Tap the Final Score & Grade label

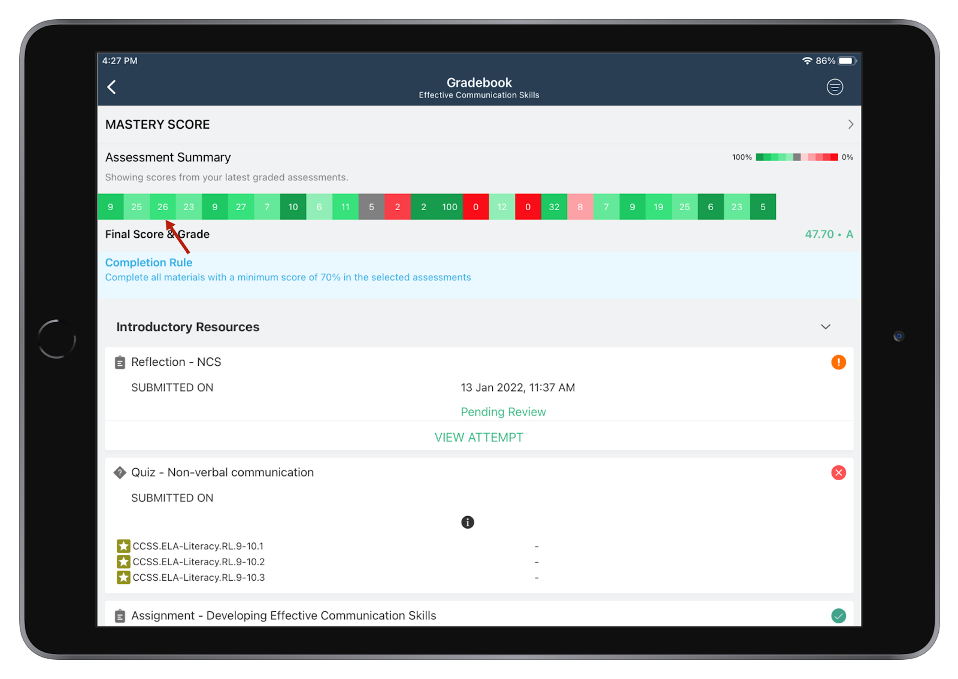click(x=157, y=234)
